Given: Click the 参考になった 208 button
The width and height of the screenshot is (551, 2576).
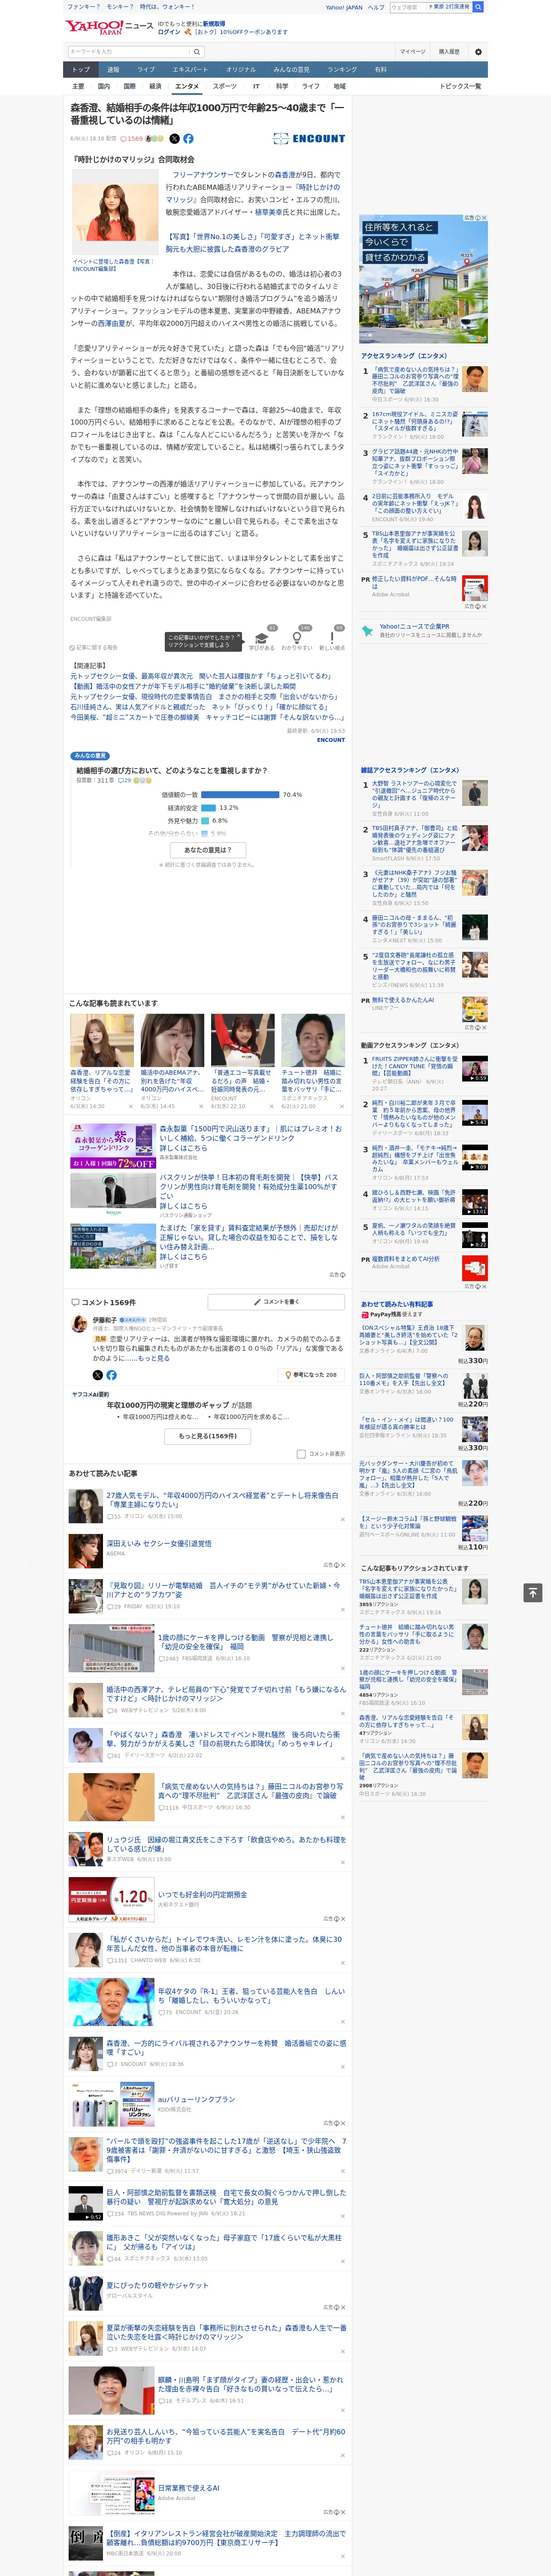Looking at the screenshot, I should coord(311,1375).
